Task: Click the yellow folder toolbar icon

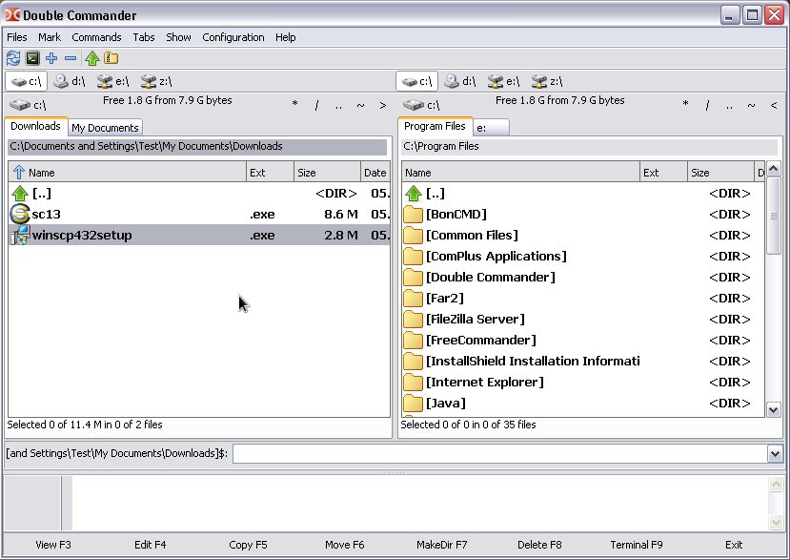Action: 111,58
